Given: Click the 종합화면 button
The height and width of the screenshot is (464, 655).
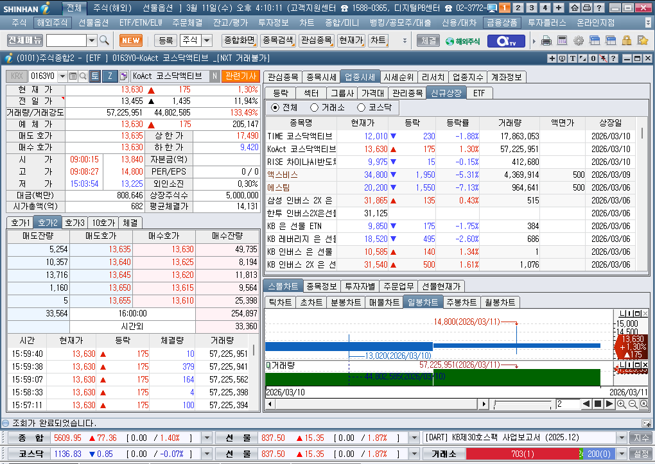Looking at the screenshot, I should (x=240, y=40).
